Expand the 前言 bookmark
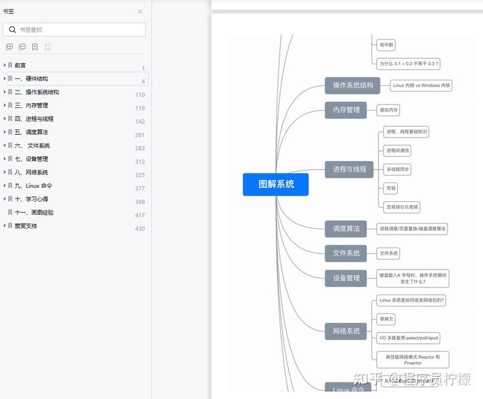The image size is (483, 399). click(x=5, y=65)
